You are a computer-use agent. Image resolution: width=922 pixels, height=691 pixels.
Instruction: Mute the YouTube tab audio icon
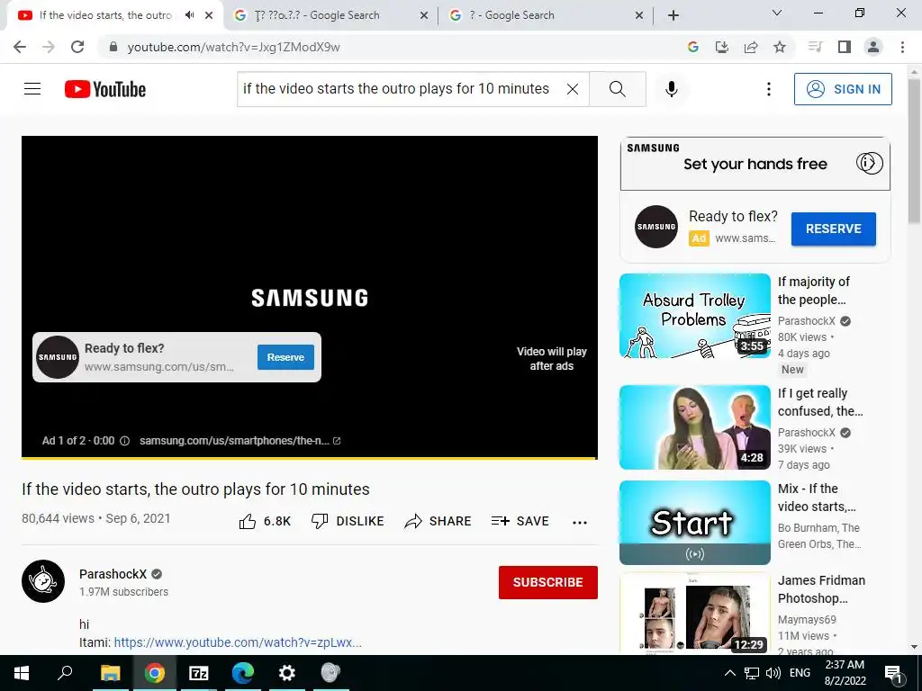189,15
